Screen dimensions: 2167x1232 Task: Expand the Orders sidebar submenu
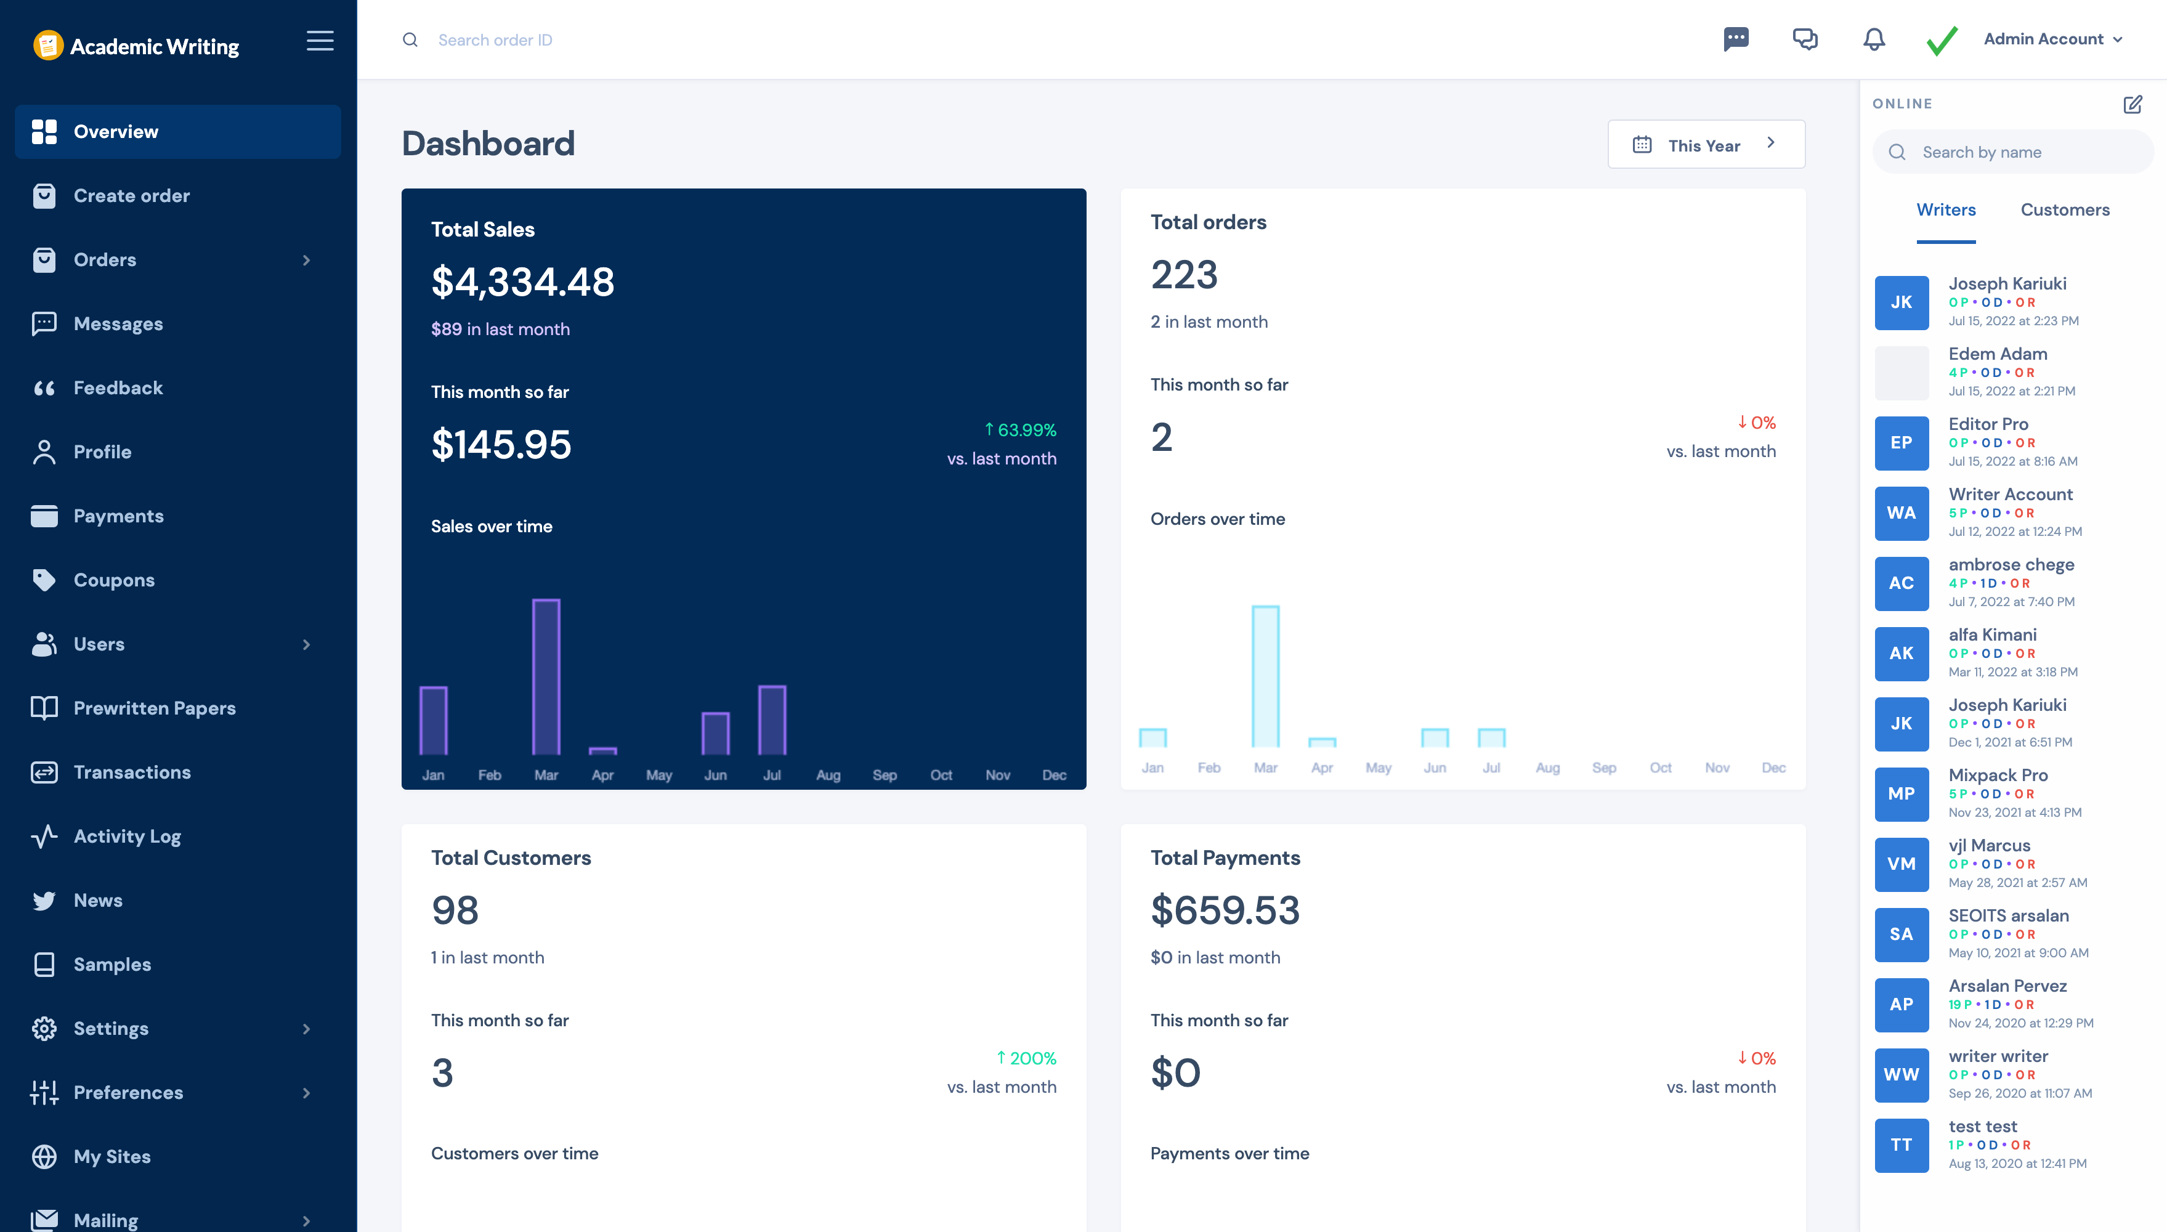point(307,260)
